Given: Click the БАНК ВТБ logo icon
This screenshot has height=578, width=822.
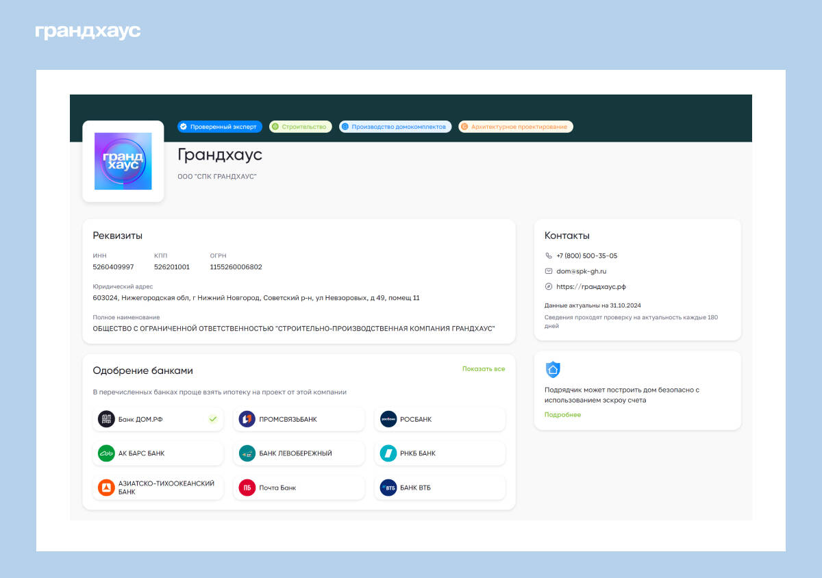Looking at the screenshot, I should click(x=388, y=488).
